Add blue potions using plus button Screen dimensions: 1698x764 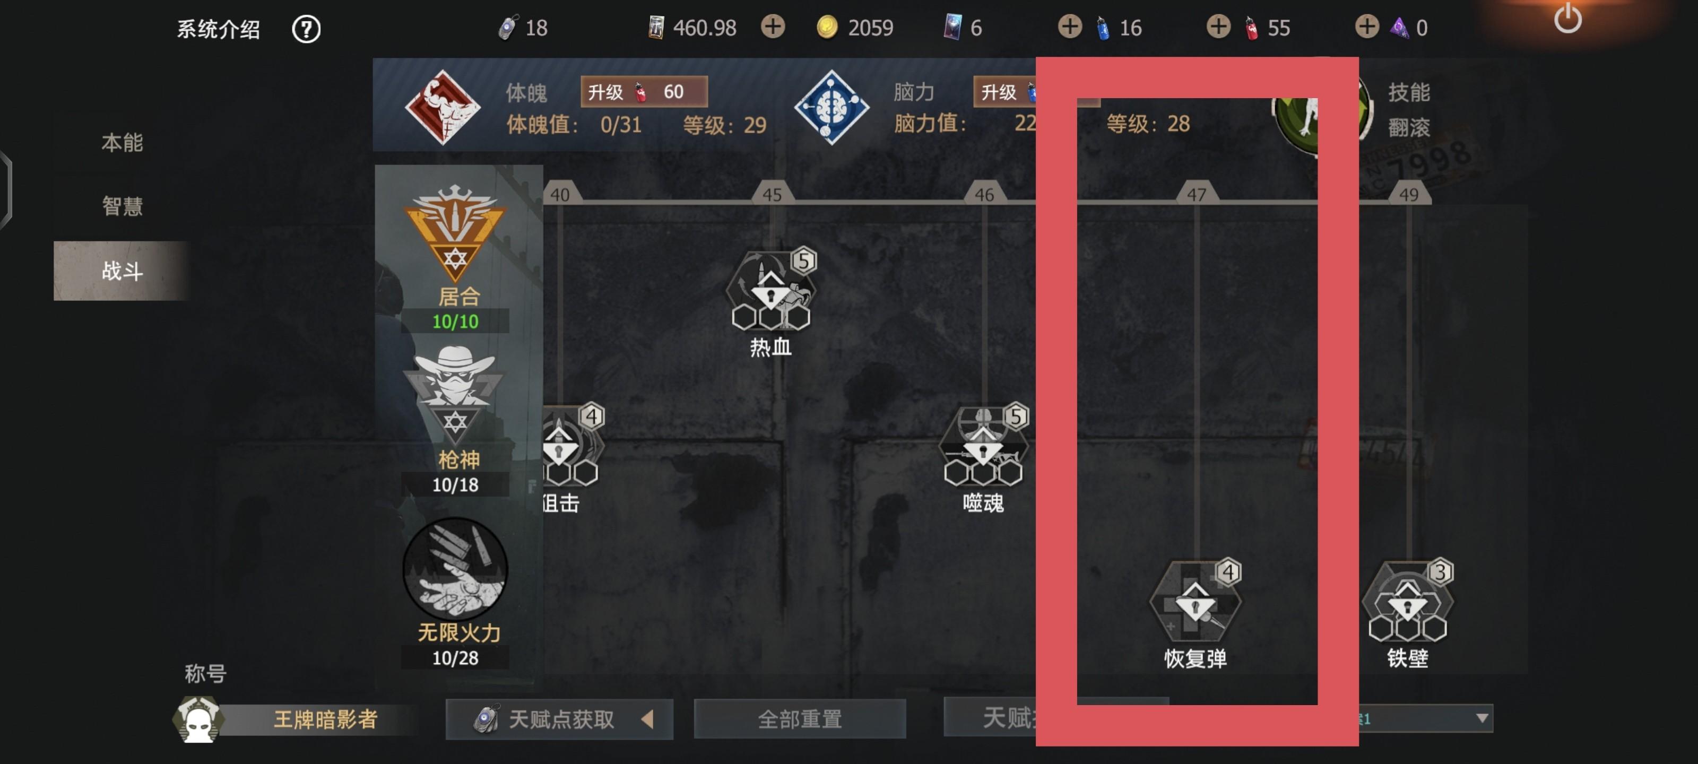pos(1070,27)
